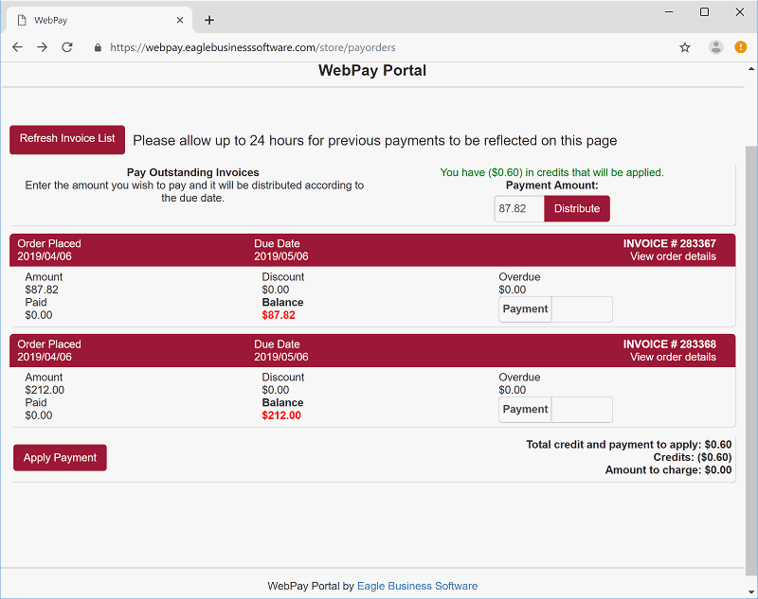The image size is (758, 599).
Task: Bookmark this page with star icon
Action: pyautogui.click(x=685, y=47)
